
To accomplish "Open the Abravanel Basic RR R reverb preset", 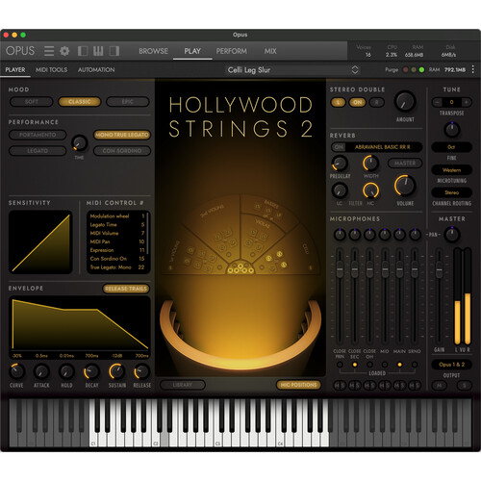I will 383,147.
